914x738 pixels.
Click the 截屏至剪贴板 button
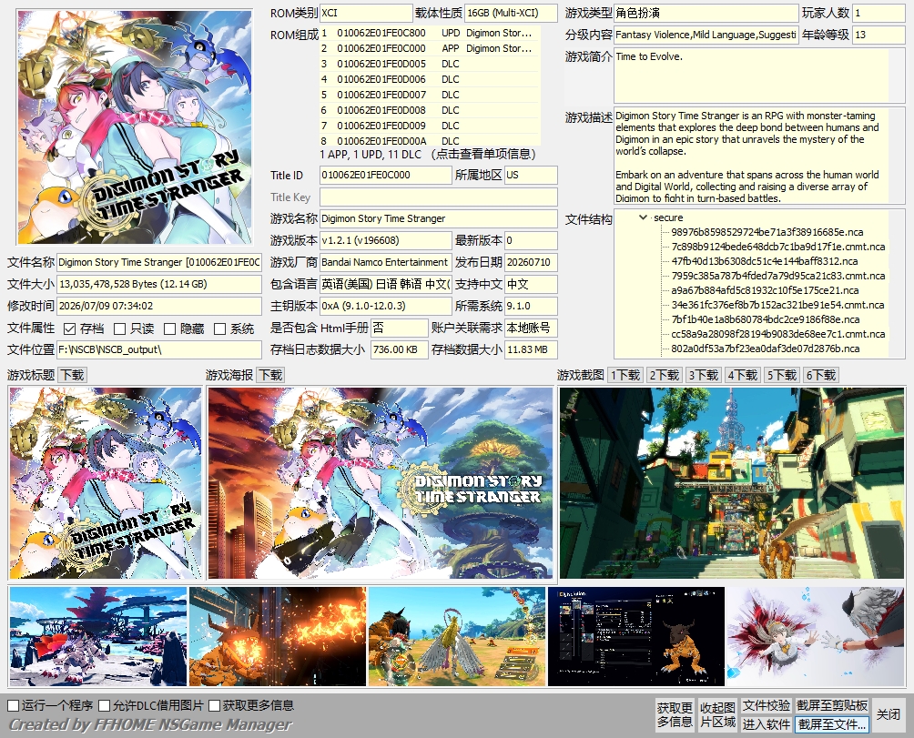coord(832,706)
